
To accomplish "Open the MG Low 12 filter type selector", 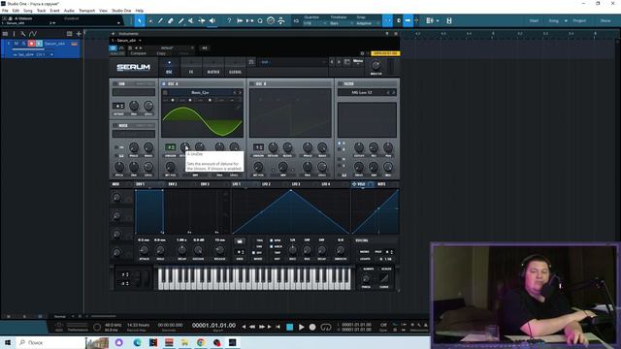I will [362, 93].
